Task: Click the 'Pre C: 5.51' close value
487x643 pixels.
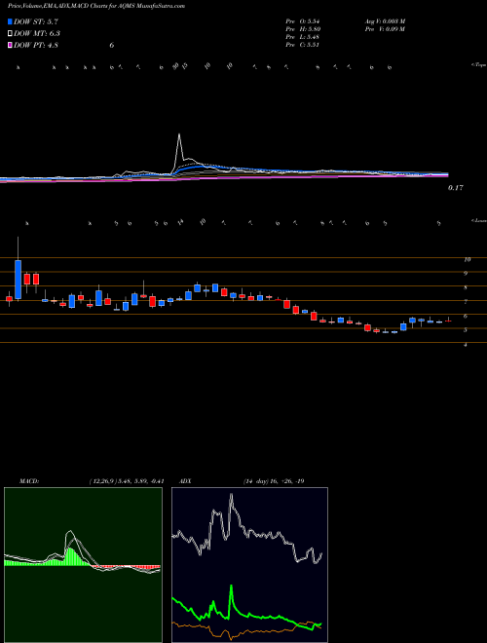Action: tap(303, 45)
